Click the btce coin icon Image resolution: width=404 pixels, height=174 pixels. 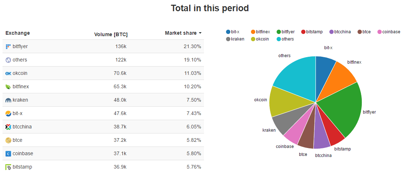coord(8,140)
